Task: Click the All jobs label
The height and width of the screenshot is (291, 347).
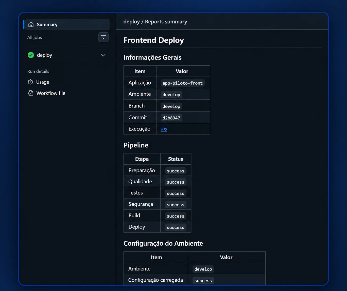Action: (34, 37)
